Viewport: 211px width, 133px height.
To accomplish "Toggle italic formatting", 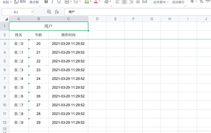I will tap(52, 2).
